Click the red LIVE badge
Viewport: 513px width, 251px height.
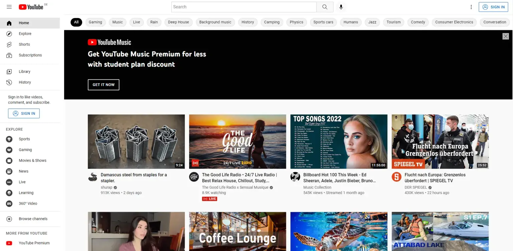click(x=210, y=199)
